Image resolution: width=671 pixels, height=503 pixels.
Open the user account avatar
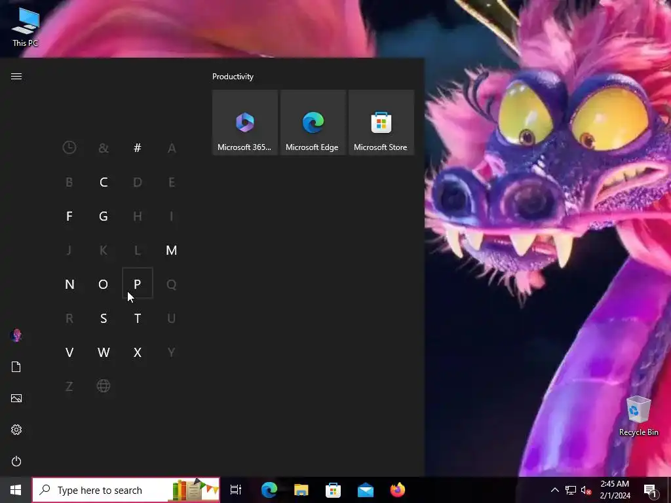[16, 335]
